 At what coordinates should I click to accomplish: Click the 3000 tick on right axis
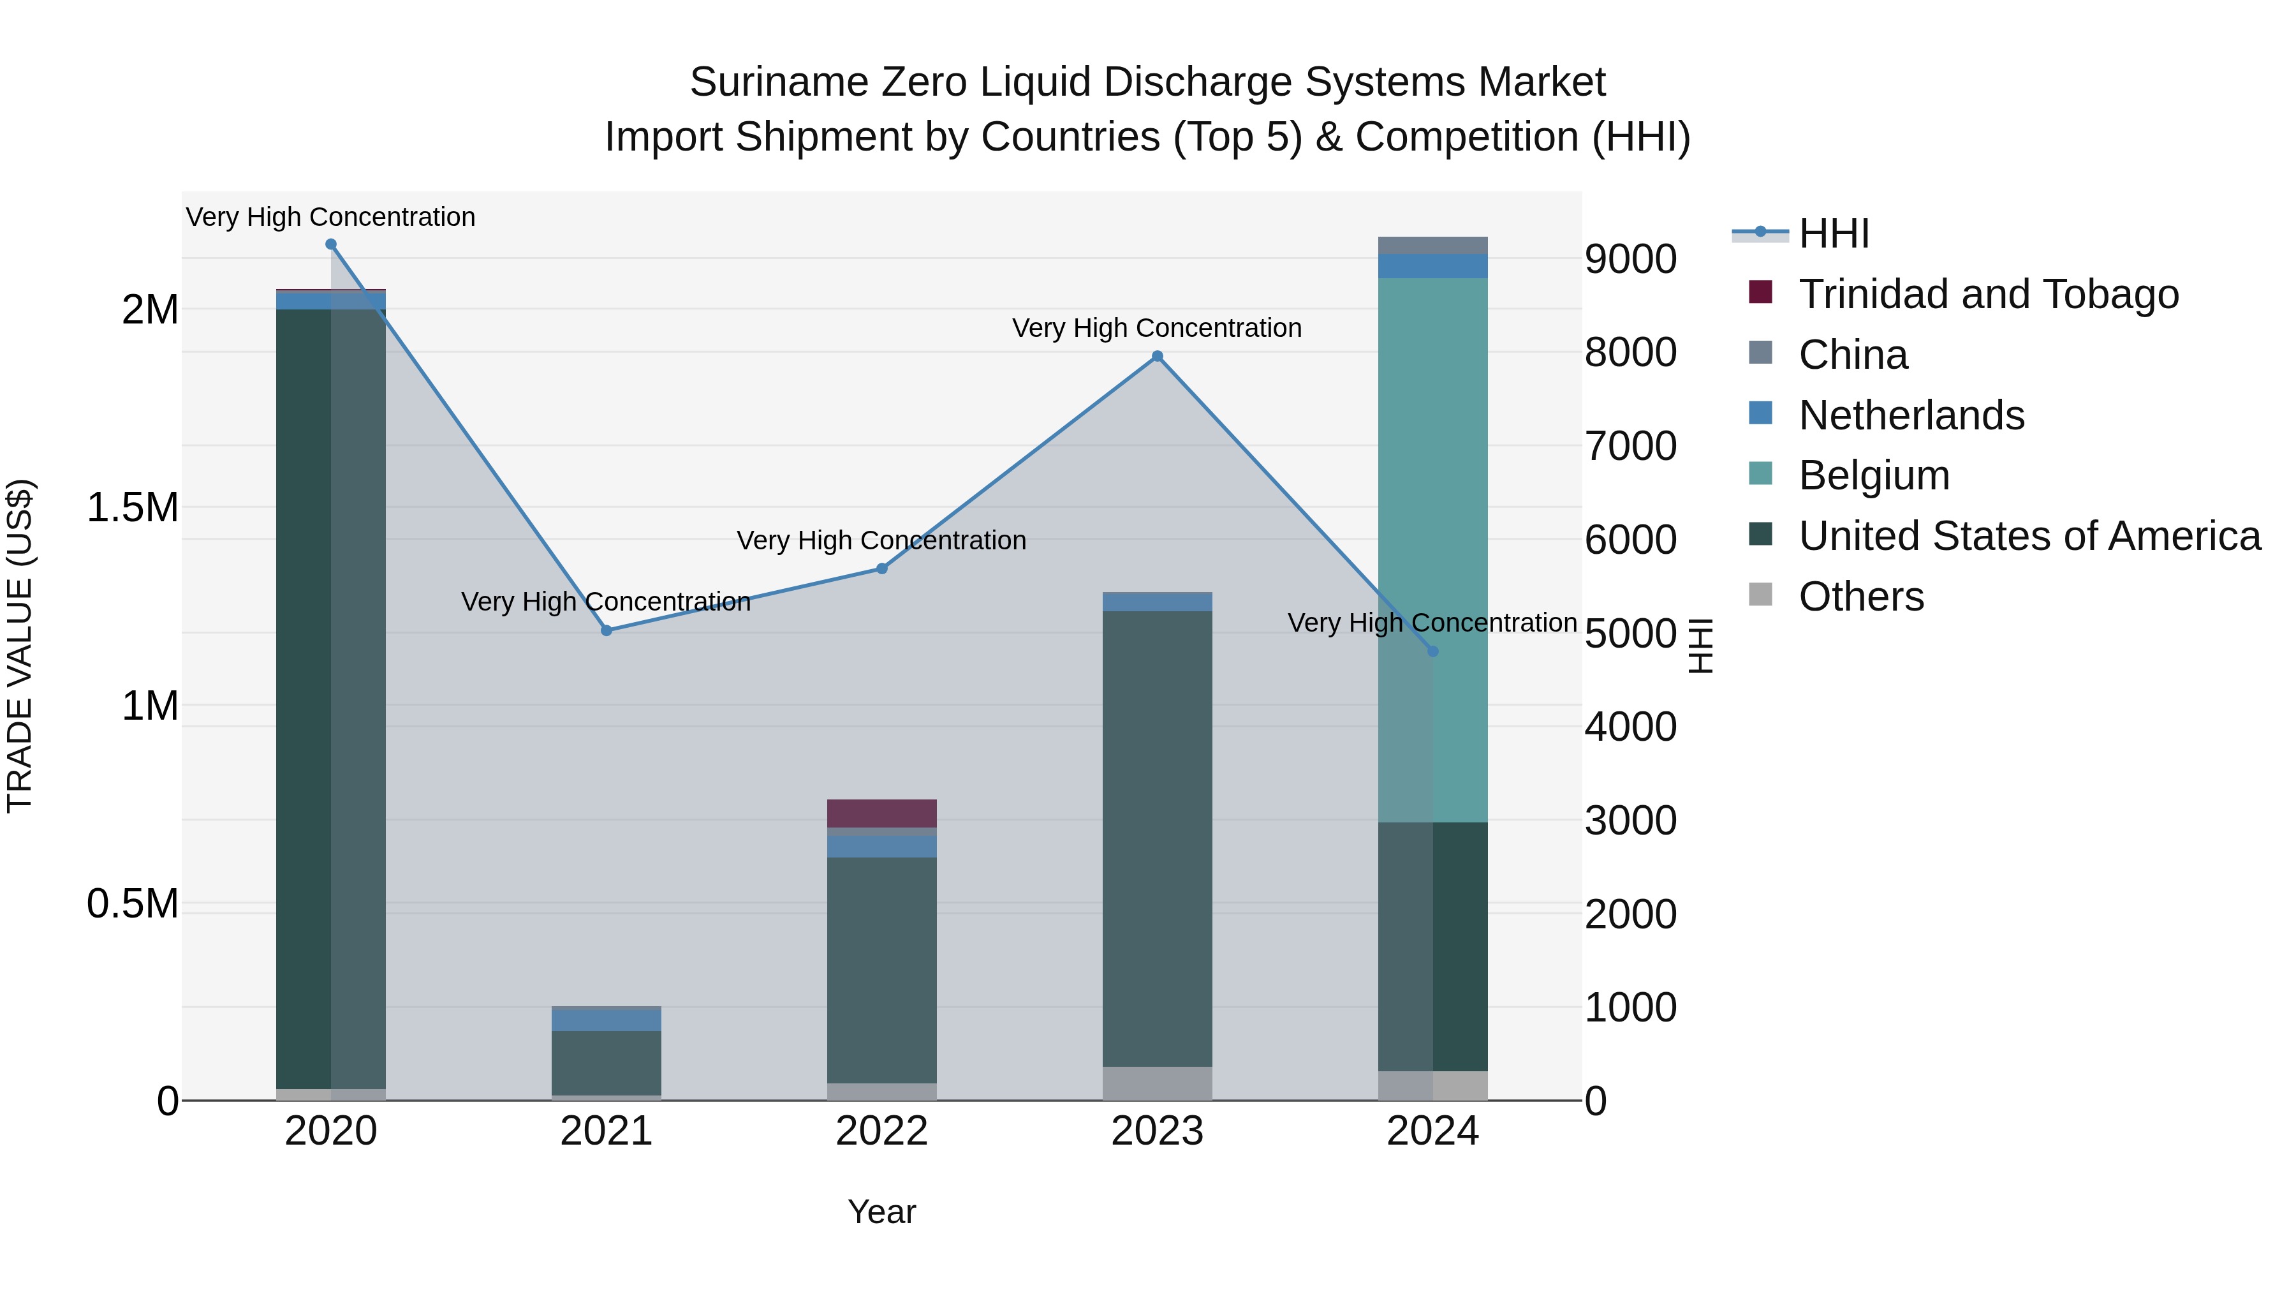coord(1630,821)
